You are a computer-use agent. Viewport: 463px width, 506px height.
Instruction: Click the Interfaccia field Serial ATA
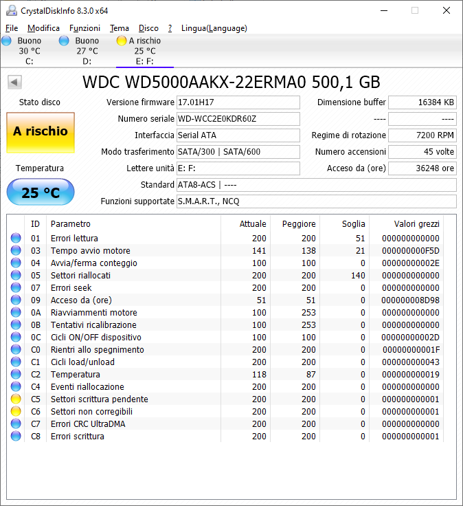(238, 135)
